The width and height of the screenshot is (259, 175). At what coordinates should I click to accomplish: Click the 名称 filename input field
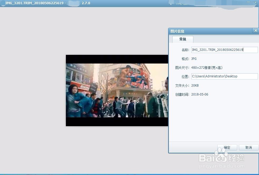click(224, 50)
